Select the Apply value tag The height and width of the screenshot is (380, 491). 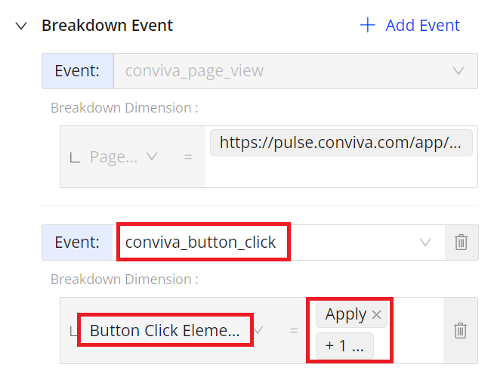[346, 314]
